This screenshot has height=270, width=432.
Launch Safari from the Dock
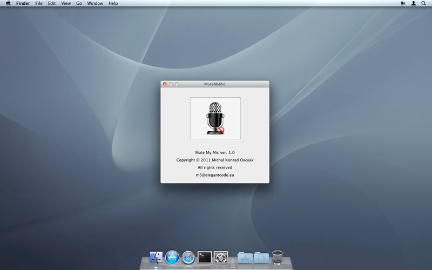click(x=188, y=258)
